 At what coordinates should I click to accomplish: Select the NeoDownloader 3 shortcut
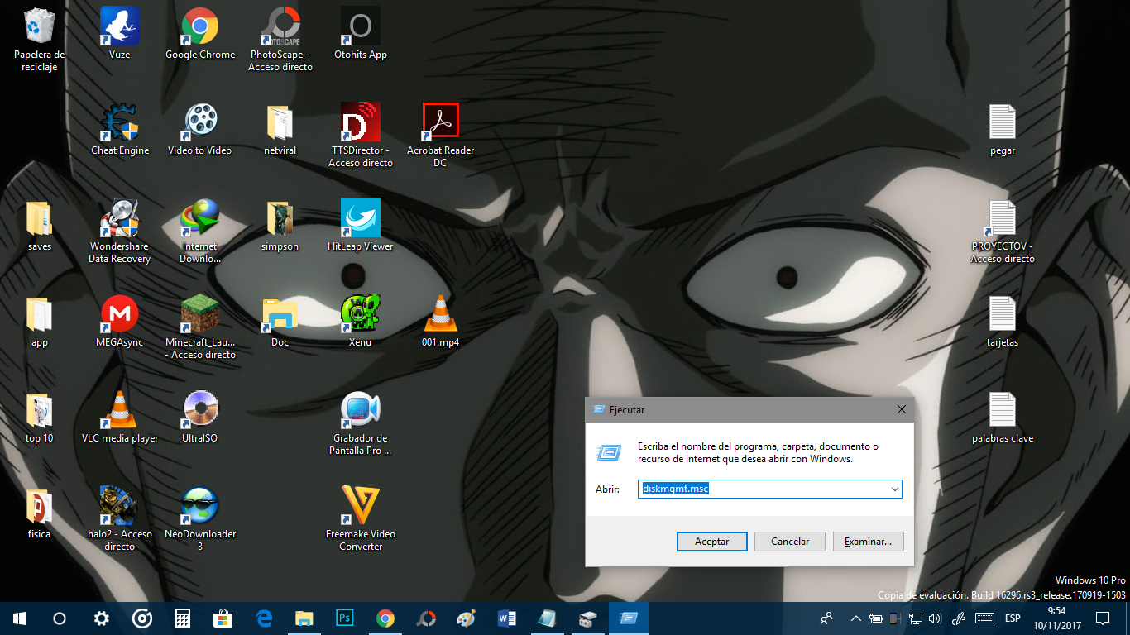click(199, 518)
